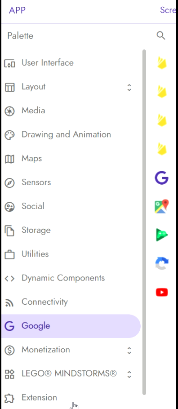Viewport: 178px width, 409px height.
Task: Select the YouTube player component icon
Action: coord(162,293)
